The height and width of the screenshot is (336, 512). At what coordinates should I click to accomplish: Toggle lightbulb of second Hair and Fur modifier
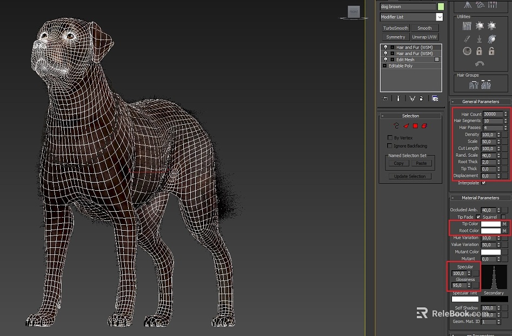pyautogui.click(x=385, y=53)
